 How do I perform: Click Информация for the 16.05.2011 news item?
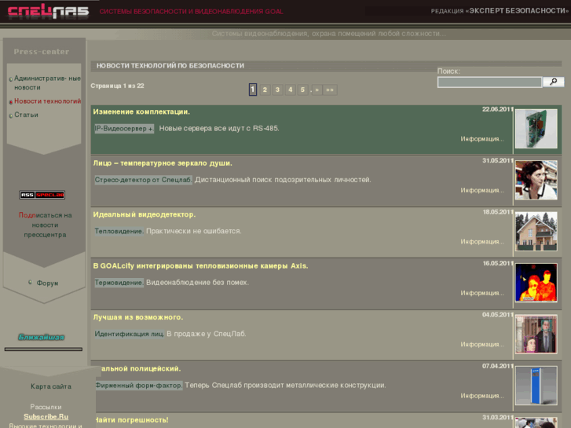tap(482, 293)
